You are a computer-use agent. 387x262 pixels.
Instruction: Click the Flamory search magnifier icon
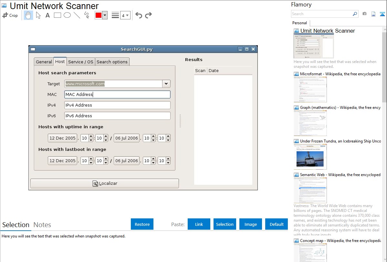pyautogui.click(x=355, y=14)
